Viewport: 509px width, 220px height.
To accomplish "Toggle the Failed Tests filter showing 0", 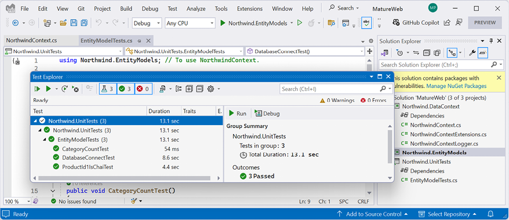I will pyautogui.click(x=143, y=89).
